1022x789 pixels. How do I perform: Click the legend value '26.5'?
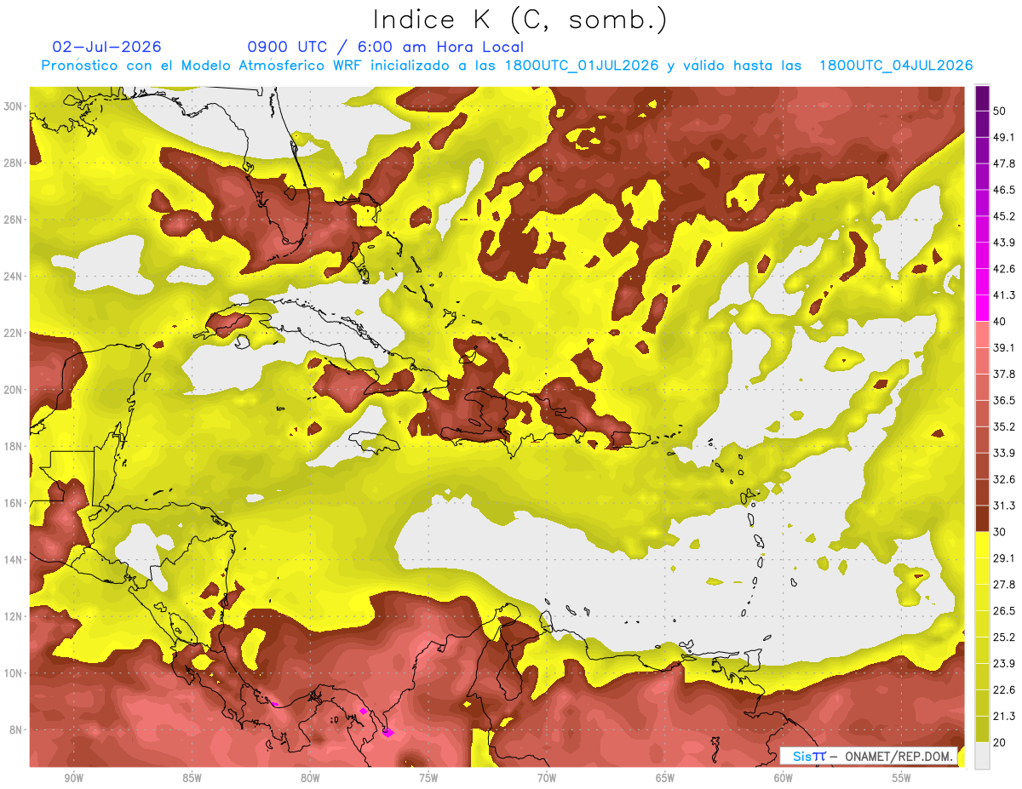click(1003, 610)
